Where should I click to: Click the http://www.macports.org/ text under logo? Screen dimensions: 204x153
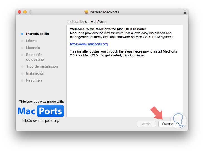pos(41,121)
